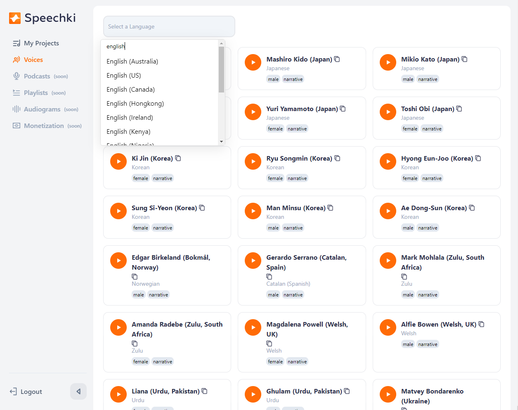
Task: Copy Edgar Birkeland voice name
Action: pyautogui.click(x=135, y=277)
